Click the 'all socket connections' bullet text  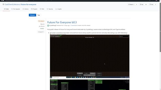point(89,33)
